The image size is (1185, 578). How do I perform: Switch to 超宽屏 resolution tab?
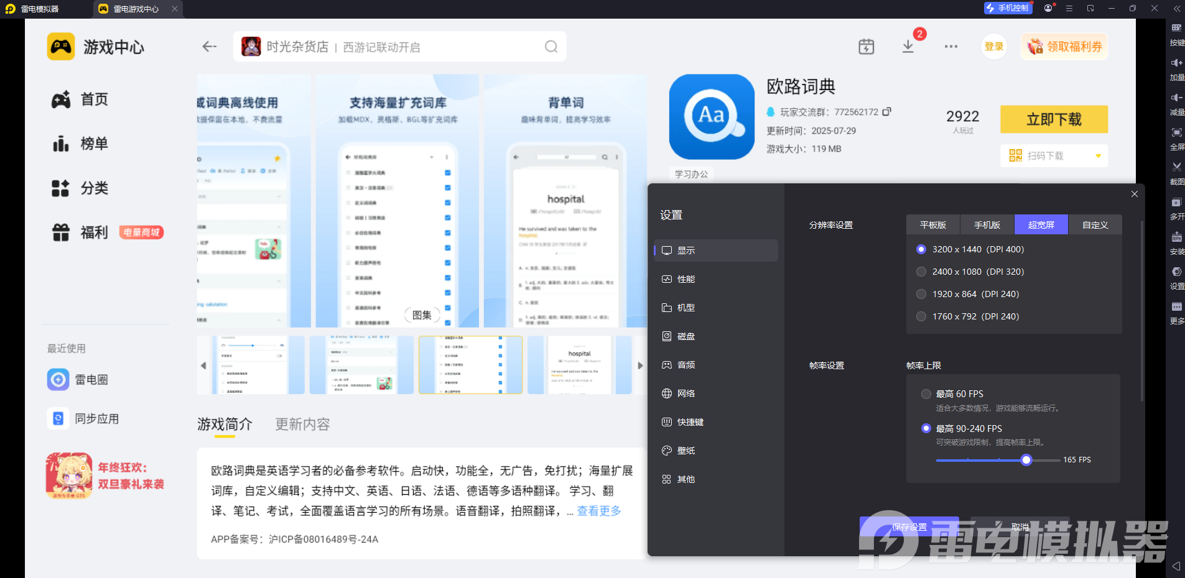coord(1041,225)
